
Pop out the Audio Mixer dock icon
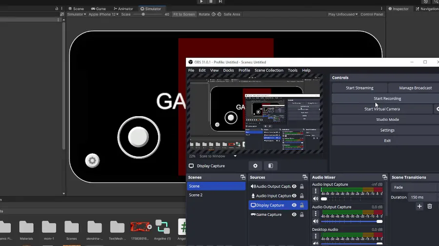(x=385, y=177)
